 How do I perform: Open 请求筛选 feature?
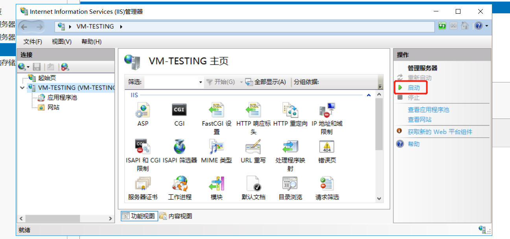(x=327, y=184)
